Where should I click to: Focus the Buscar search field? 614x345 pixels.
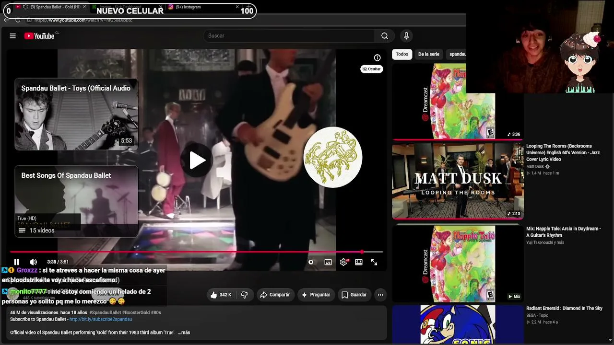(289, 36)
